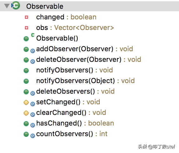Select addObserver(Observer) : void method
This screenshot has height=153, width=179.
tap(85, 49)
